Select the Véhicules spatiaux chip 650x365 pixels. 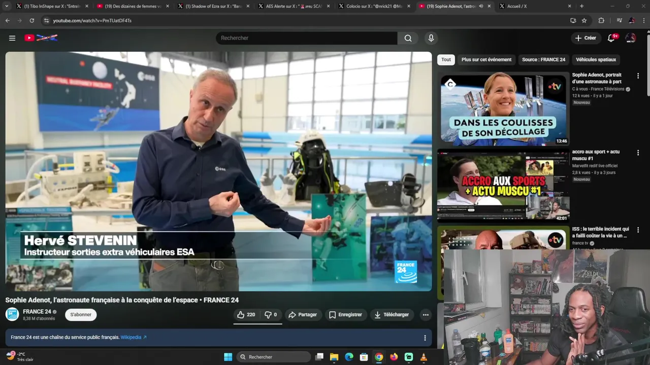tap(596, 60)
